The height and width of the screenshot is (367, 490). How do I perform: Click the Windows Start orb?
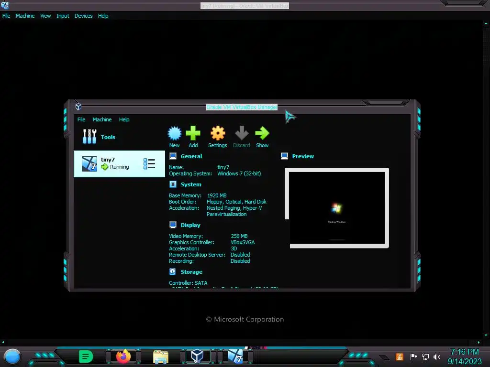coord(12,356)
